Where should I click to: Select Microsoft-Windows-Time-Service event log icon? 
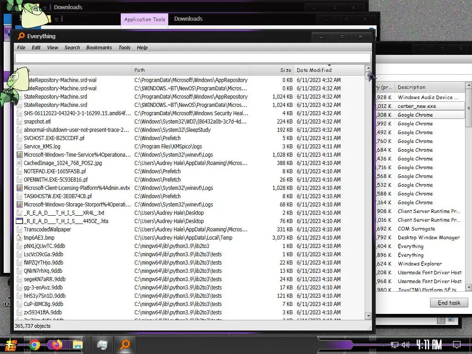click(x=19, y=155)
